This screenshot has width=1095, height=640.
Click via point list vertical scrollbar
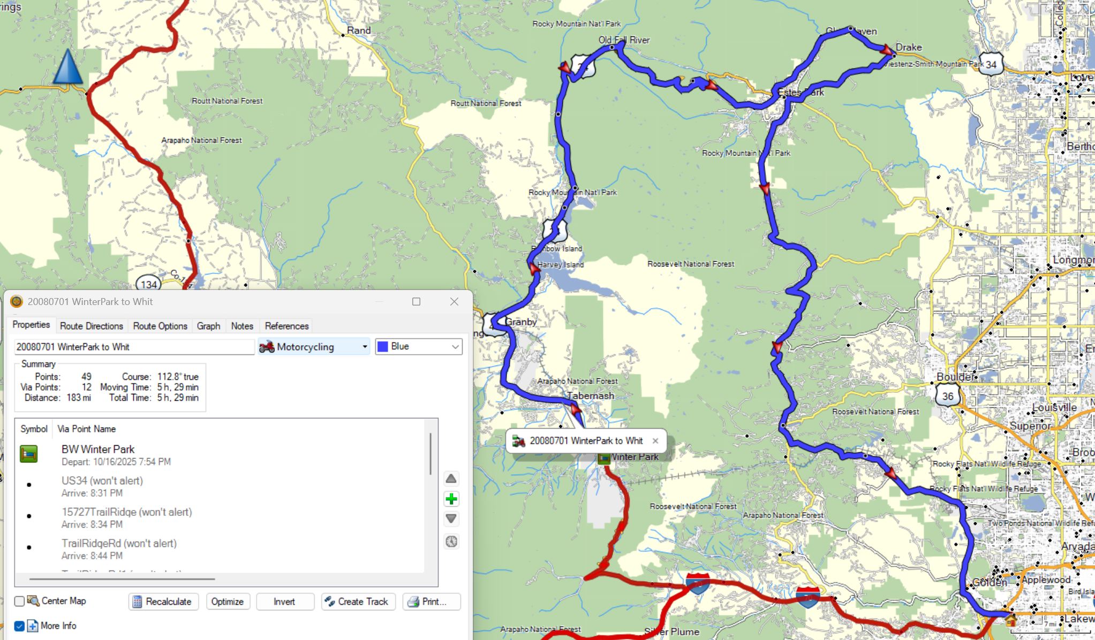tap(431, 455)
